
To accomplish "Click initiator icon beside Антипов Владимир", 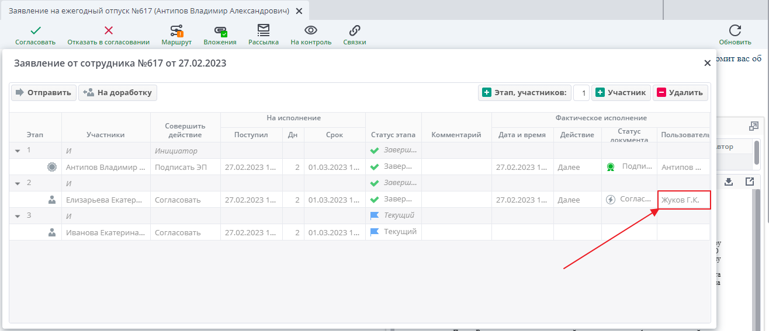I will (x=52, y=167).
